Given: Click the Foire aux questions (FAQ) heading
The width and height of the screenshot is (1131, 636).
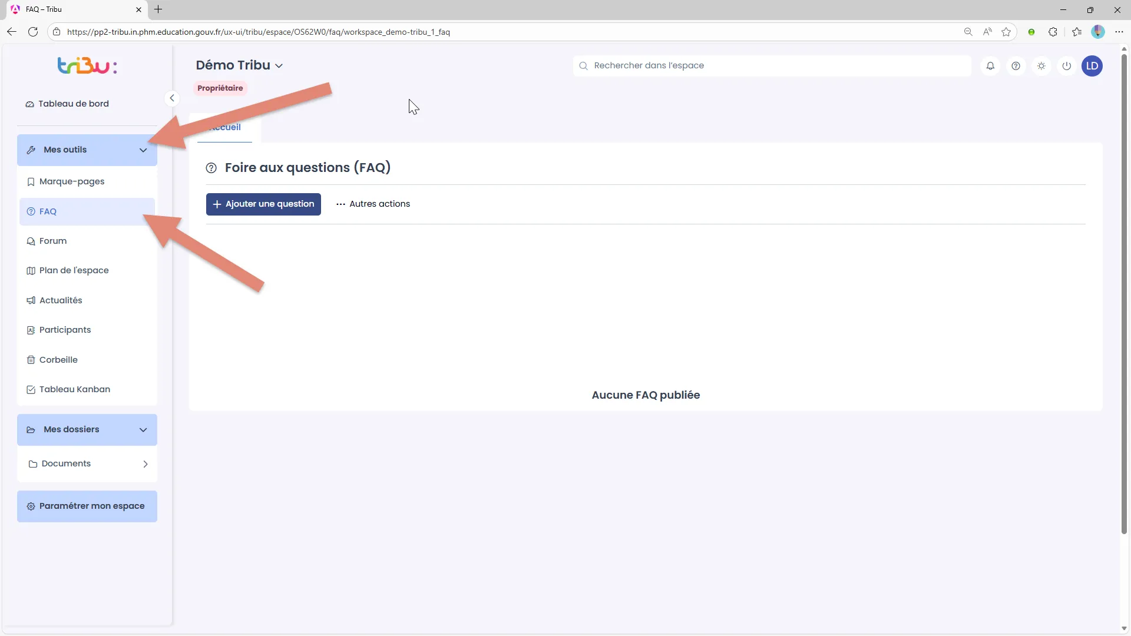Looking at the screenshot, I should coord(307,168).
